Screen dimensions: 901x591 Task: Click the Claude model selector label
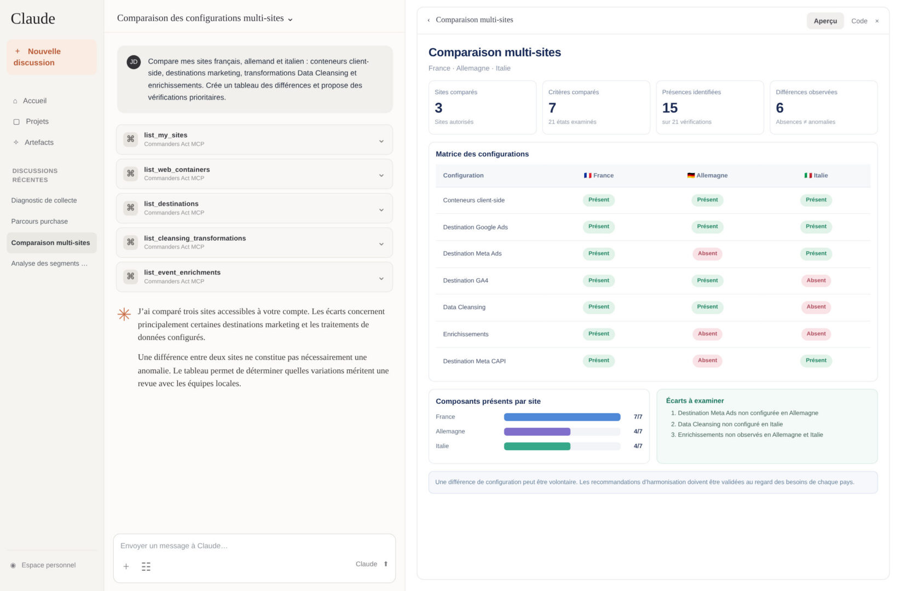(x=366, y=564)
